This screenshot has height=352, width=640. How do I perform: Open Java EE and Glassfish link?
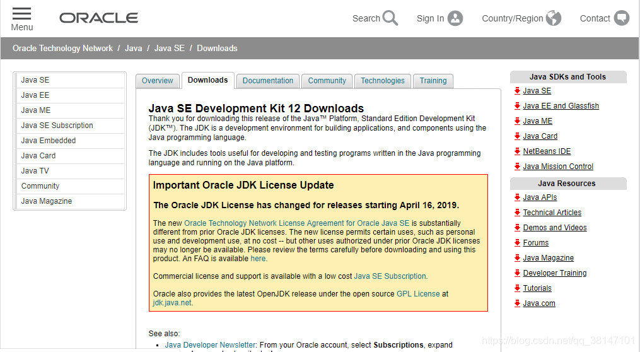pos(561,106)
